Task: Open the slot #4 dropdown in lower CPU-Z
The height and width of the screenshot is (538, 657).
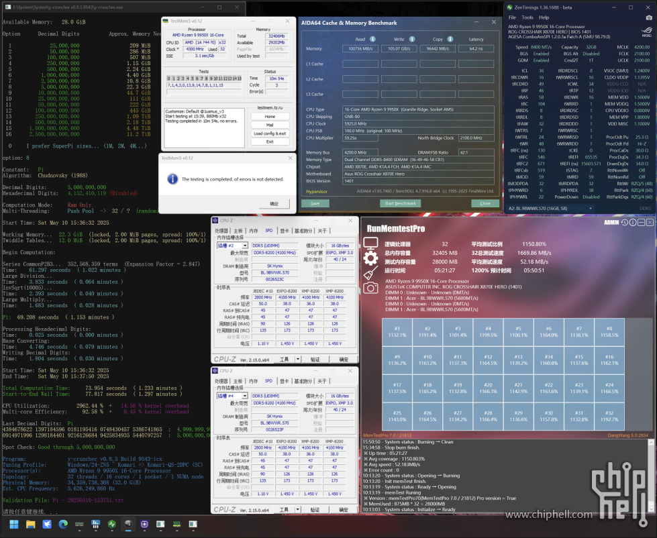Action: 232,396
